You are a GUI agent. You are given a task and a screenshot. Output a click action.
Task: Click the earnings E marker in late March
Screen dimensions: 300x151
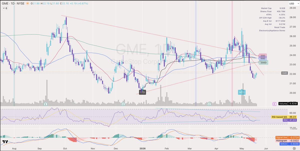(209, 104)
